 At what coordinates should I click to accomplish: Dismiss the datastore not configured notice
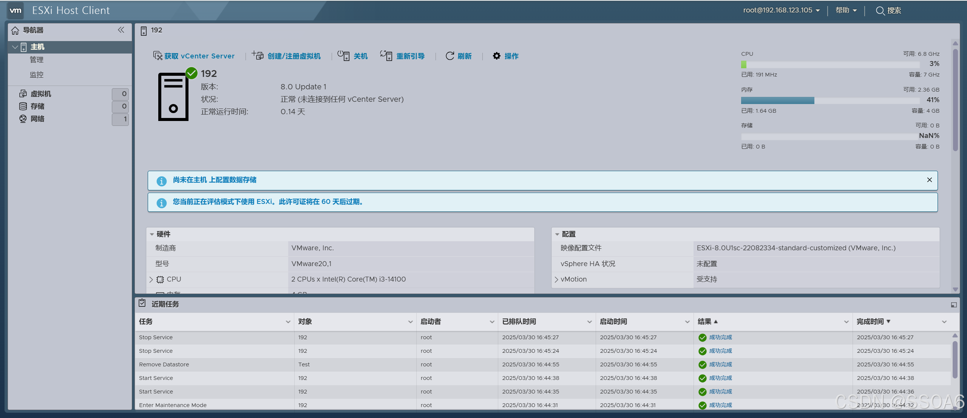(929, 180)
